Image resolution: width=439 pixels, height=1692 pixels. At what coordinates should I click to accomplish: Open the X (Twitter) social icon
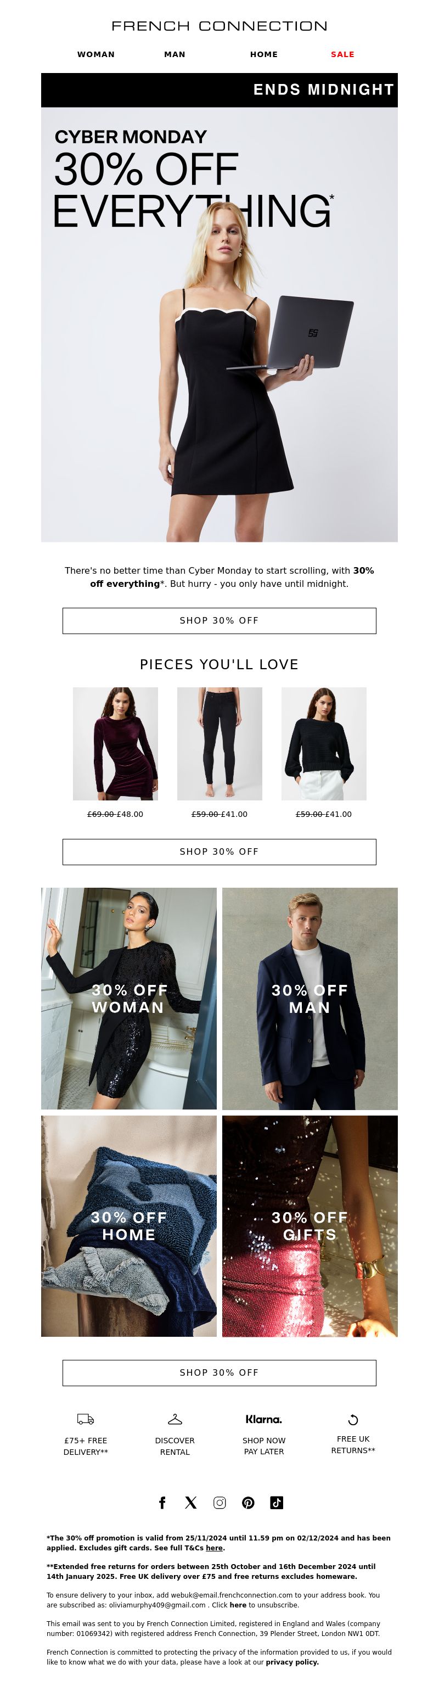(190, 1502)
